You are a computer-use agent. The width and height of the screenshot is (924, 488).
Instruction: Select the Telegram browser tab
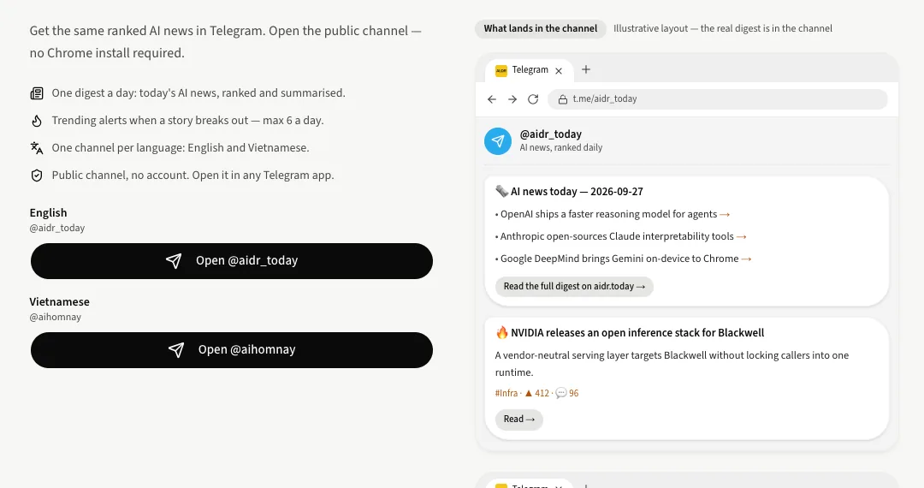pyautogui.click(x=530, y=70)
